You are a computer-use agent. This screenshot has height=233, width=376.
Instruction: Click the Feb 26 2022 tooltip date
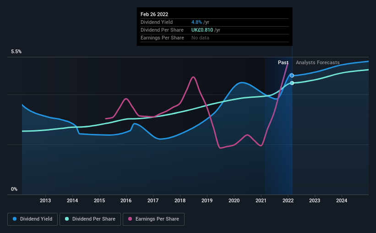154,14
